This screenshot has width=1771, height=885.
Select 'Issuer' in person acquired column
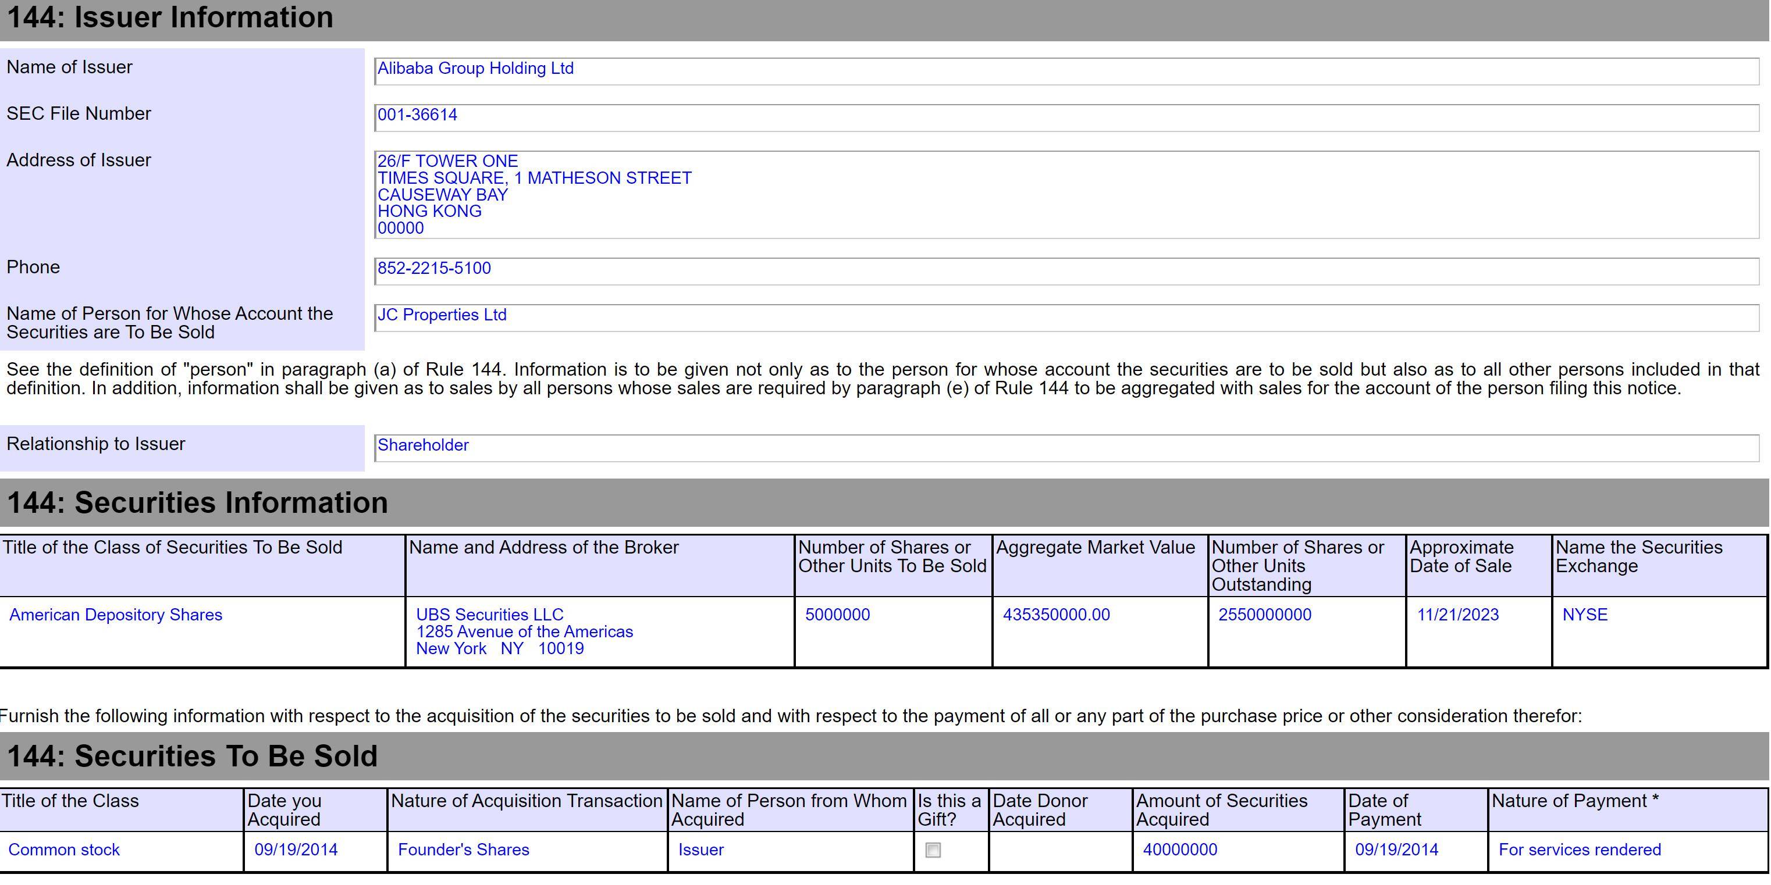pos(700,850)
